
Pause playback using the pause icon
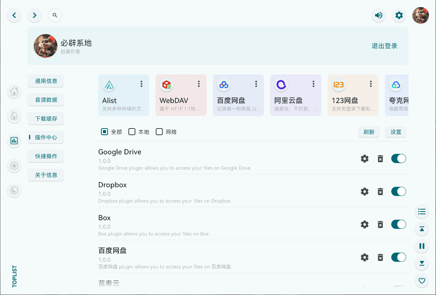pos(422,246)
